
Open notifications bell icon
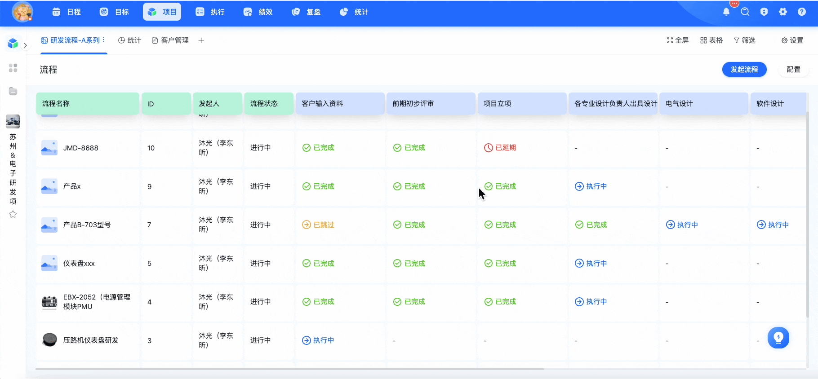pyautogui.click(x=726, y=12)
